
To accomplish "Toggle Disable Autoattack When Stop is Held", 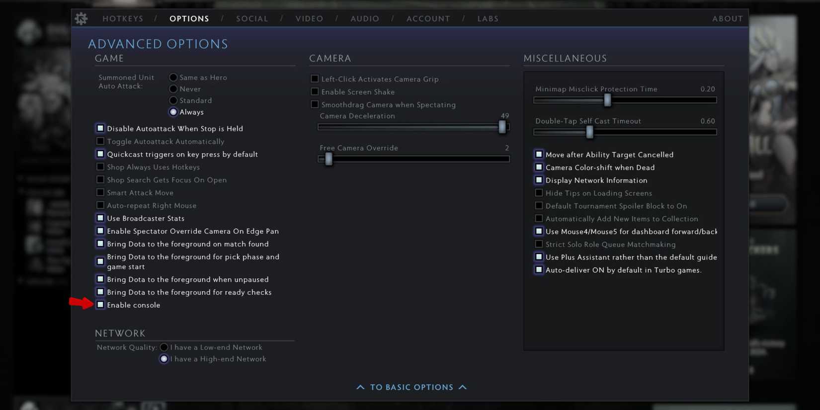I will 100,128.
